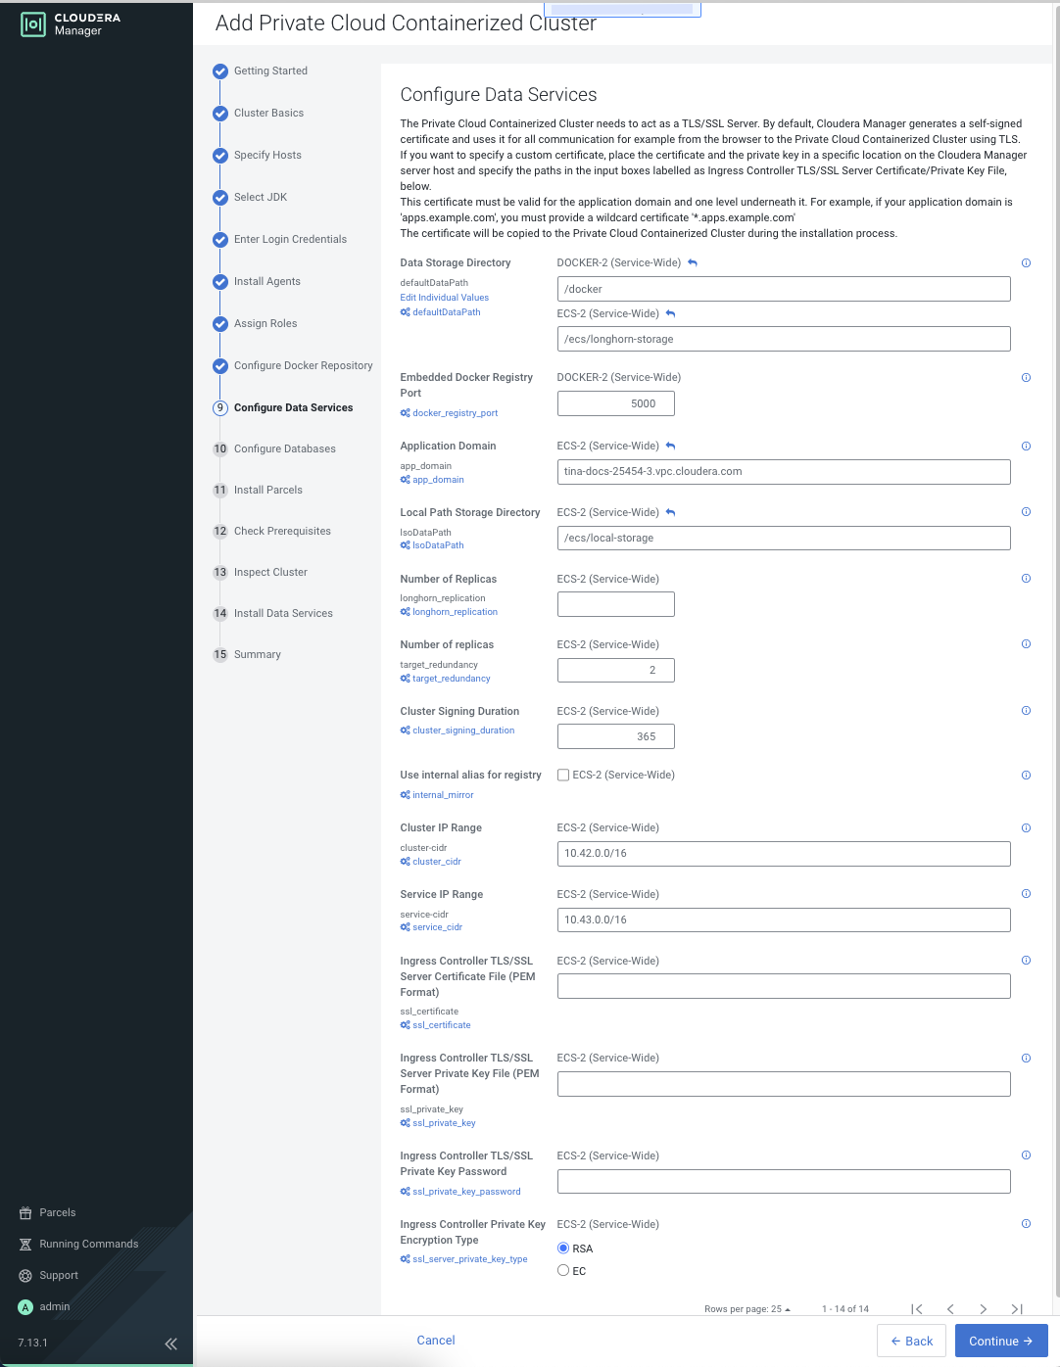The height and width of the screenshot is (1367, 1060).
Task: Focus the longhorn Number of Replicas field
Action: 616,604
